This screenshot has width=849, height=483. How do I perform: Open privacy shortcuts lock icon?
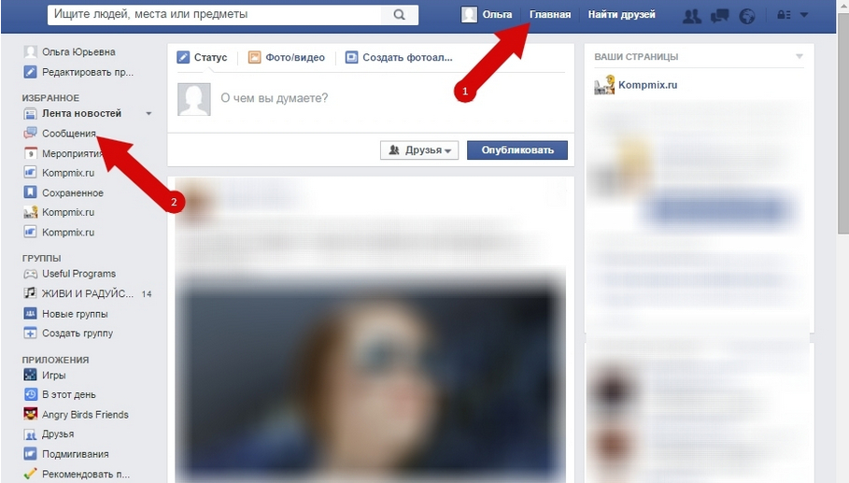click(784, 15)
